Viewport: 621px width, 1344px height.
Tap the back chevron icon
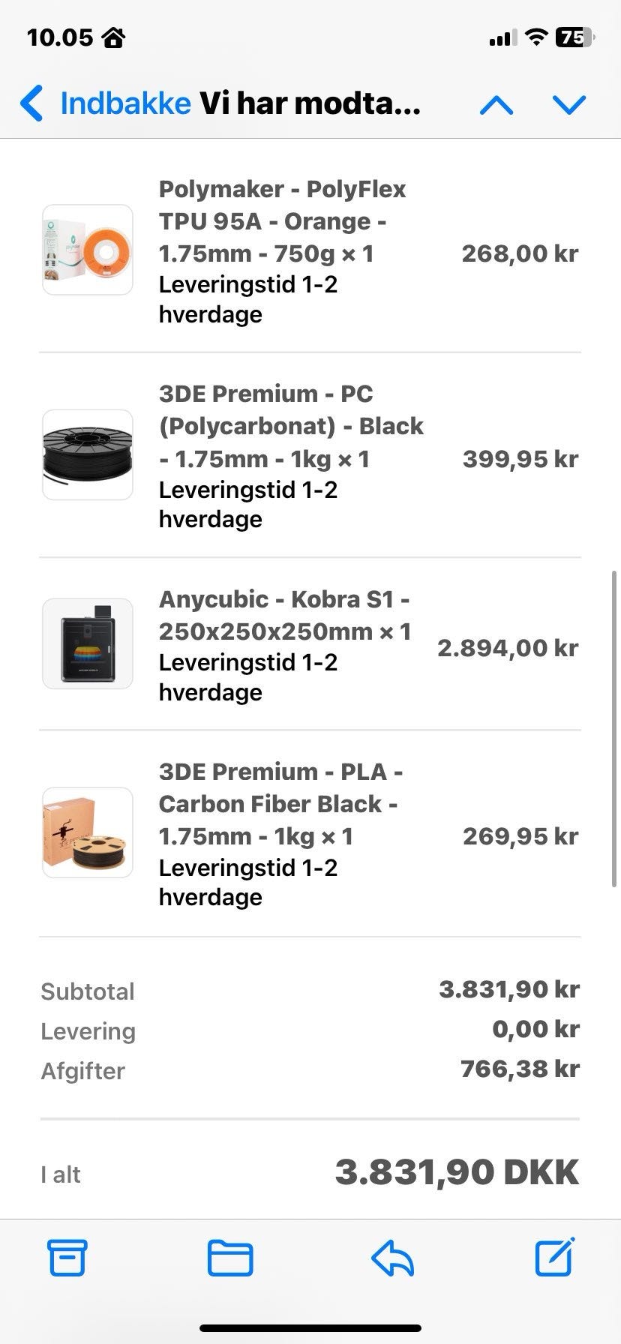tap(32, 103)
